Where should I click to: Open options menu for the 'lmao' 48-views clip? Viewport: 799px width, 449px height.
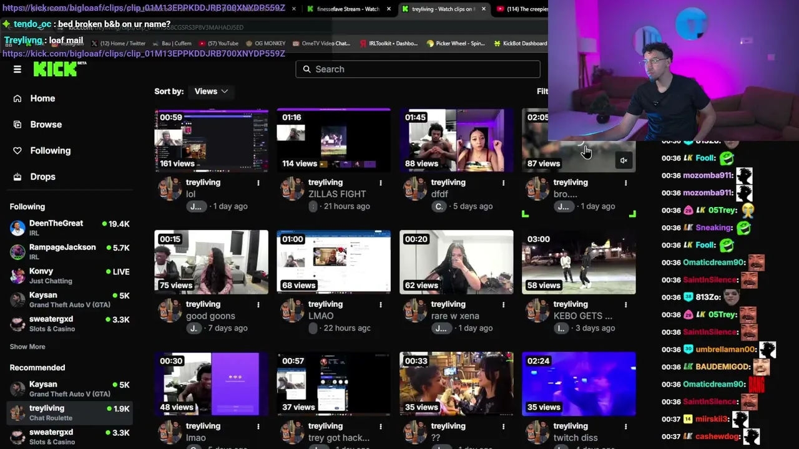click(x=258, y=426)
